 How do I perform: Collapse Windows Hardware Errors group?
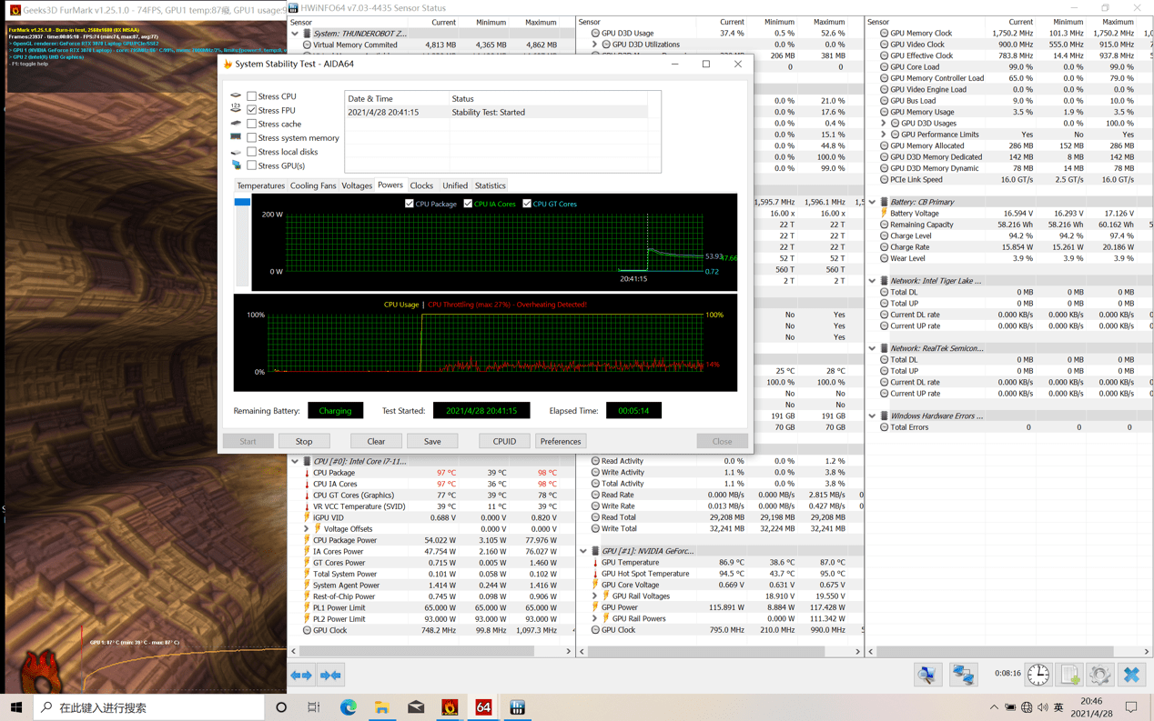872,416
